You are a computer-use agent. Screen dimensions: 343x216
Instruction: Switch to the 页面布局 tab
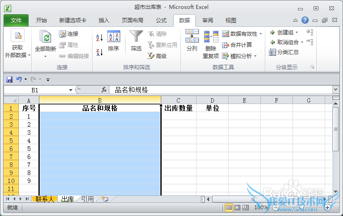coord(132,21)
